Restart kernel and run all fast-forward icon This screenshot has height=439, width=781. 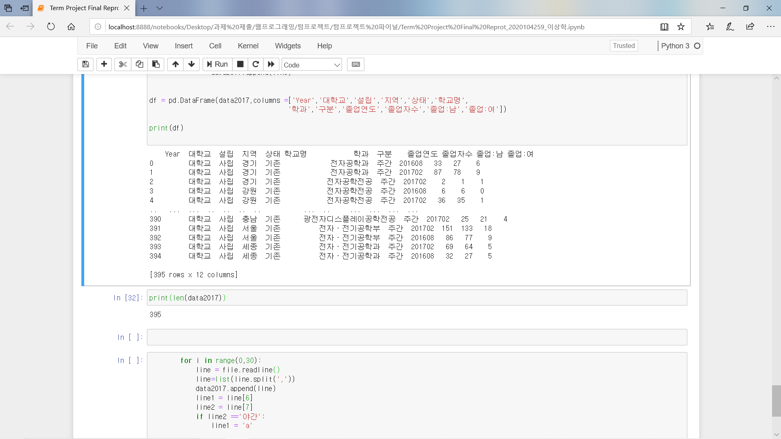pyautogui.click(x=271, y=64)
